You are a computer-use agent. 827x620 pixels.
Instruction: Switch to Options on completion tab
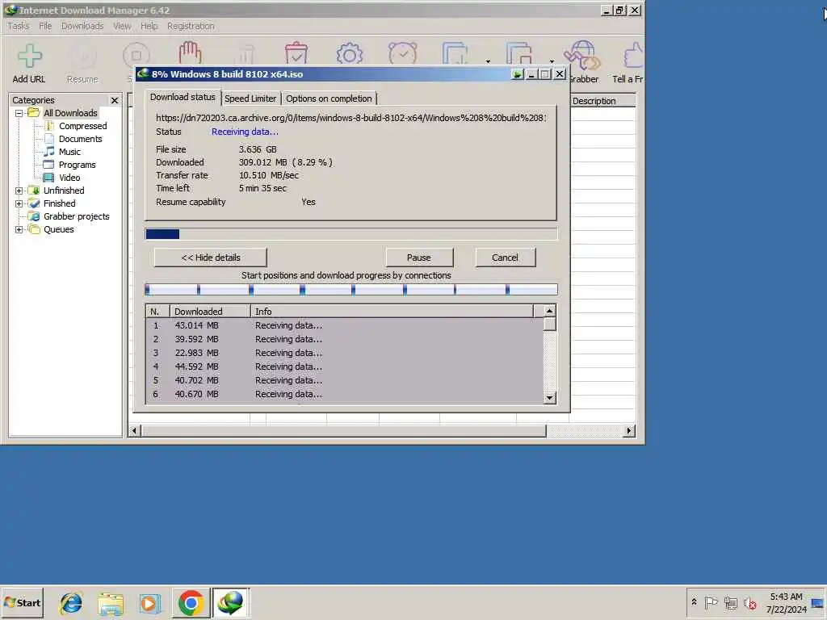coord(329,98)
